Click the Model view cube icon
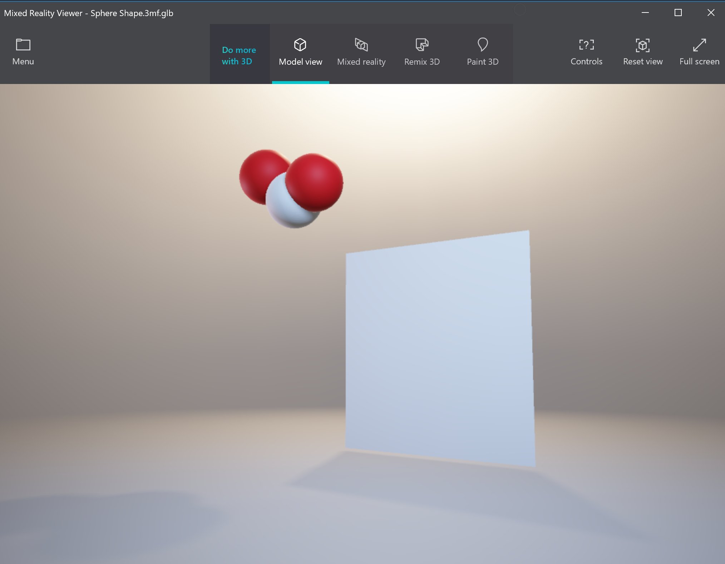 coord(300,45)
